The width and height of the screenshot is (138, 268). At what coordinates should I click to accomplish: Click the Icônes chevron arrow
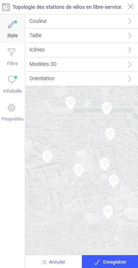(130, 50)
